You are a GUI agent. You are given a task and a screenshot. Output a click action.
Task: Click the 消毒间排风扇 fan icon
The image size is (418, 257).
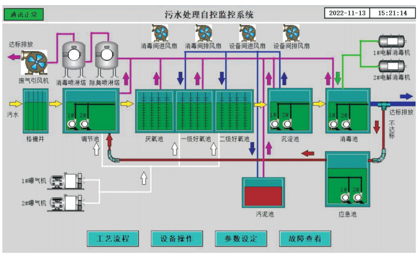click(x=204, y=33)
